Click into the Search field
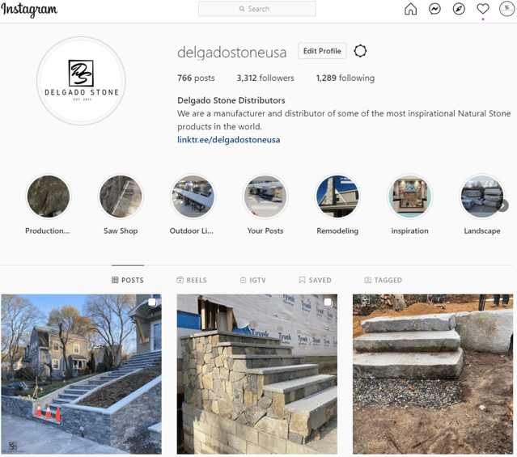 click(256, 9)
